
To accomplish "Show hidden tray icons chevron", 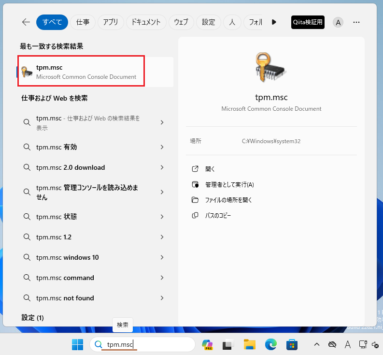I will [317, 344].
